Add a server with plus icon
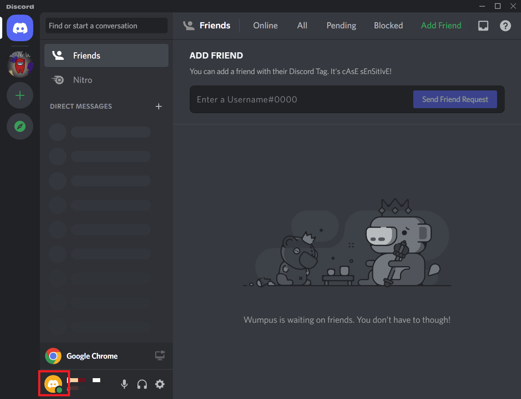 20,96
